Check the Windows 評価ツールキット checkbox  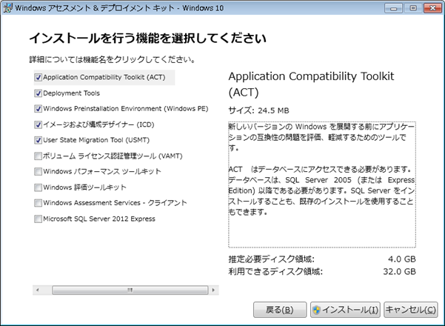pos(38,187)
